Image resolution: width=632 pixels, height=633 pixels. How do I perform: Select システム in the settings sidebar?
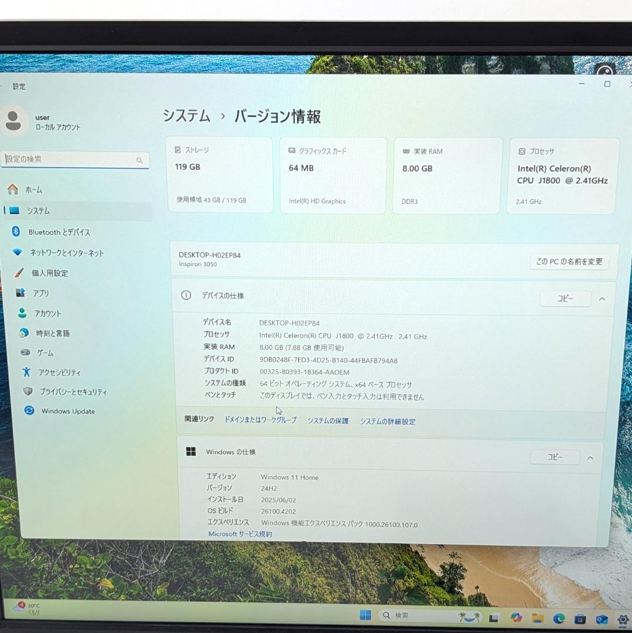[77, 211]
